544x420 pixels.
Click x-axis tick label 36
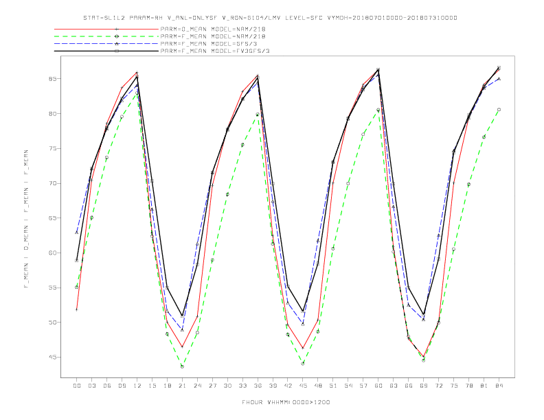(258, 386)
